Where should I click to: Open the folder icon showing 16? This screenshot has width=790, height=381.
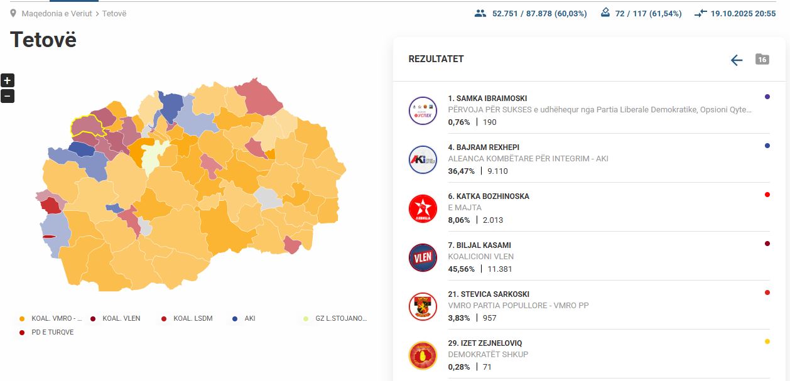click(x=762, y=60)
